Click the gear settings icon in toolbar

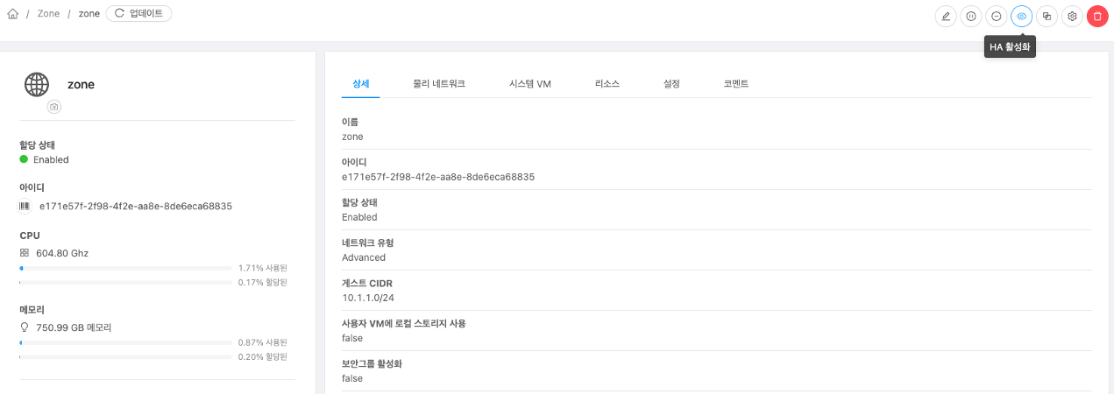(1072, 16)
